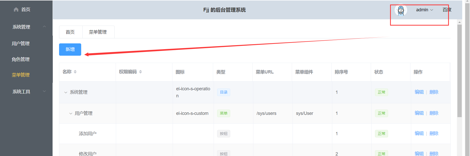Viewport: 470px width, 156px height.
Task: Click the 正常 status in 添加用户 row
Action: [381, 134]
